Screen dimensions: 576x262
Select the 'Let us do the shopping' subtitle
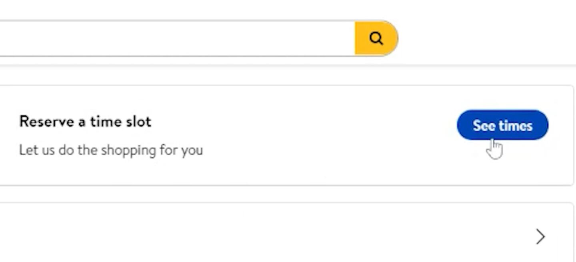click(x=111, y=150)
